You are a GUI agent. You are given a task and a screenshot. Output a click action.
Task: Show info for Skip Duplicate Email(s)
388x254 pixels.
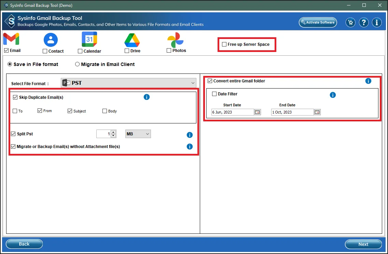(x=147, y=97)
